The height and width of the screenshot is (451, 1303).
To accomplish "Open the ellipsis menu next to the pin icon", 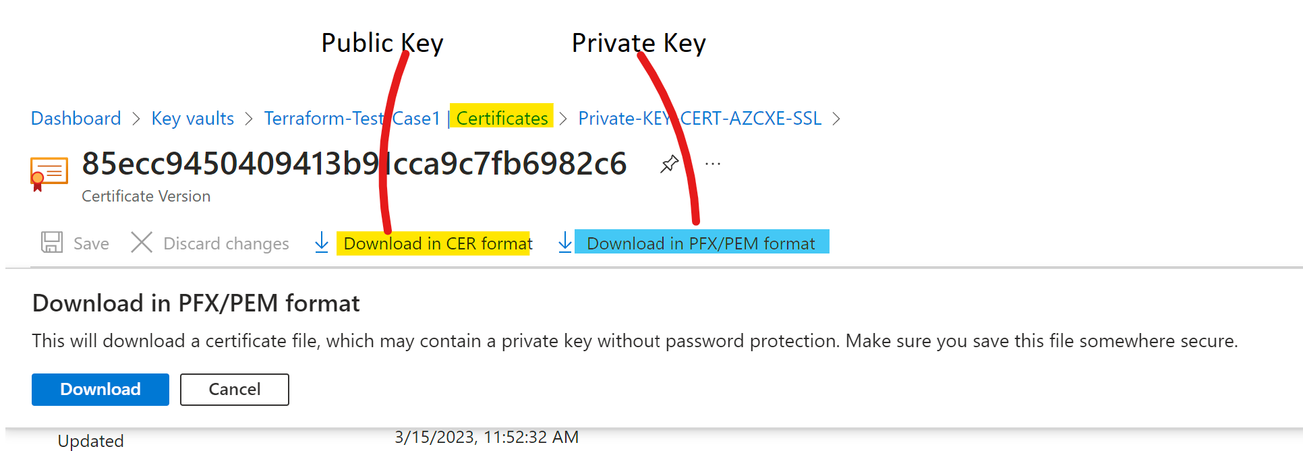I will (712, 163).
